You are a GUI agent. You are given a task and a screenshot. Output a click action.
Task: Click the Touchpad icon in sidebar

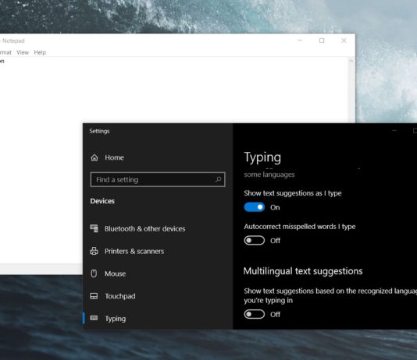tap(94, 296)
